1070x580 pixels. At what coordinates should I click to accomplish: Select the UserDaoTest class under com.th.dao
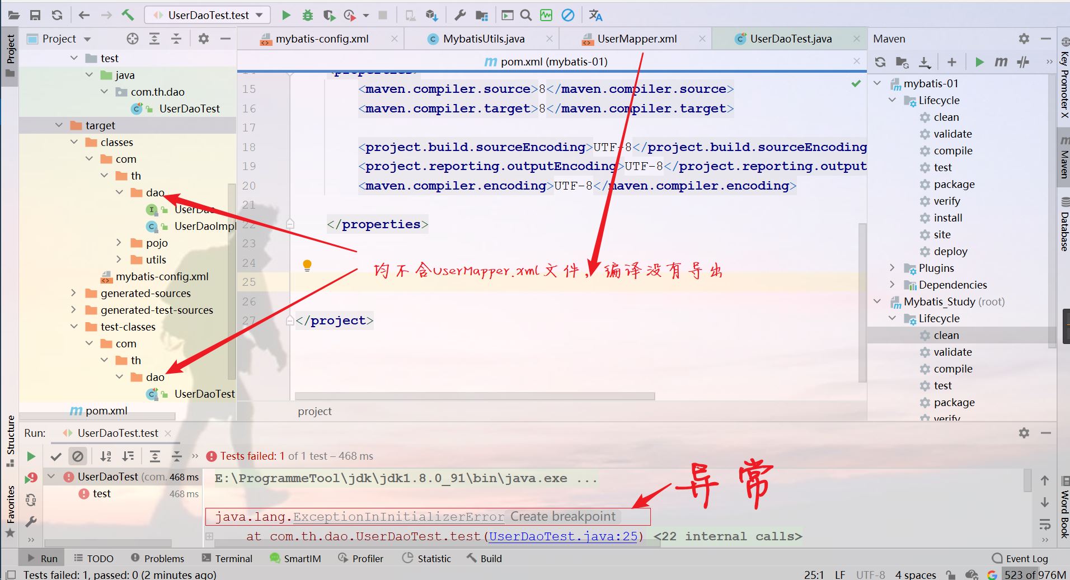(189, 109)
